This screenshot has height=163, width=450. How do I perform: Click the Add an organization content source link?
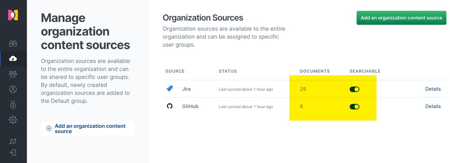tap(90, 129)
